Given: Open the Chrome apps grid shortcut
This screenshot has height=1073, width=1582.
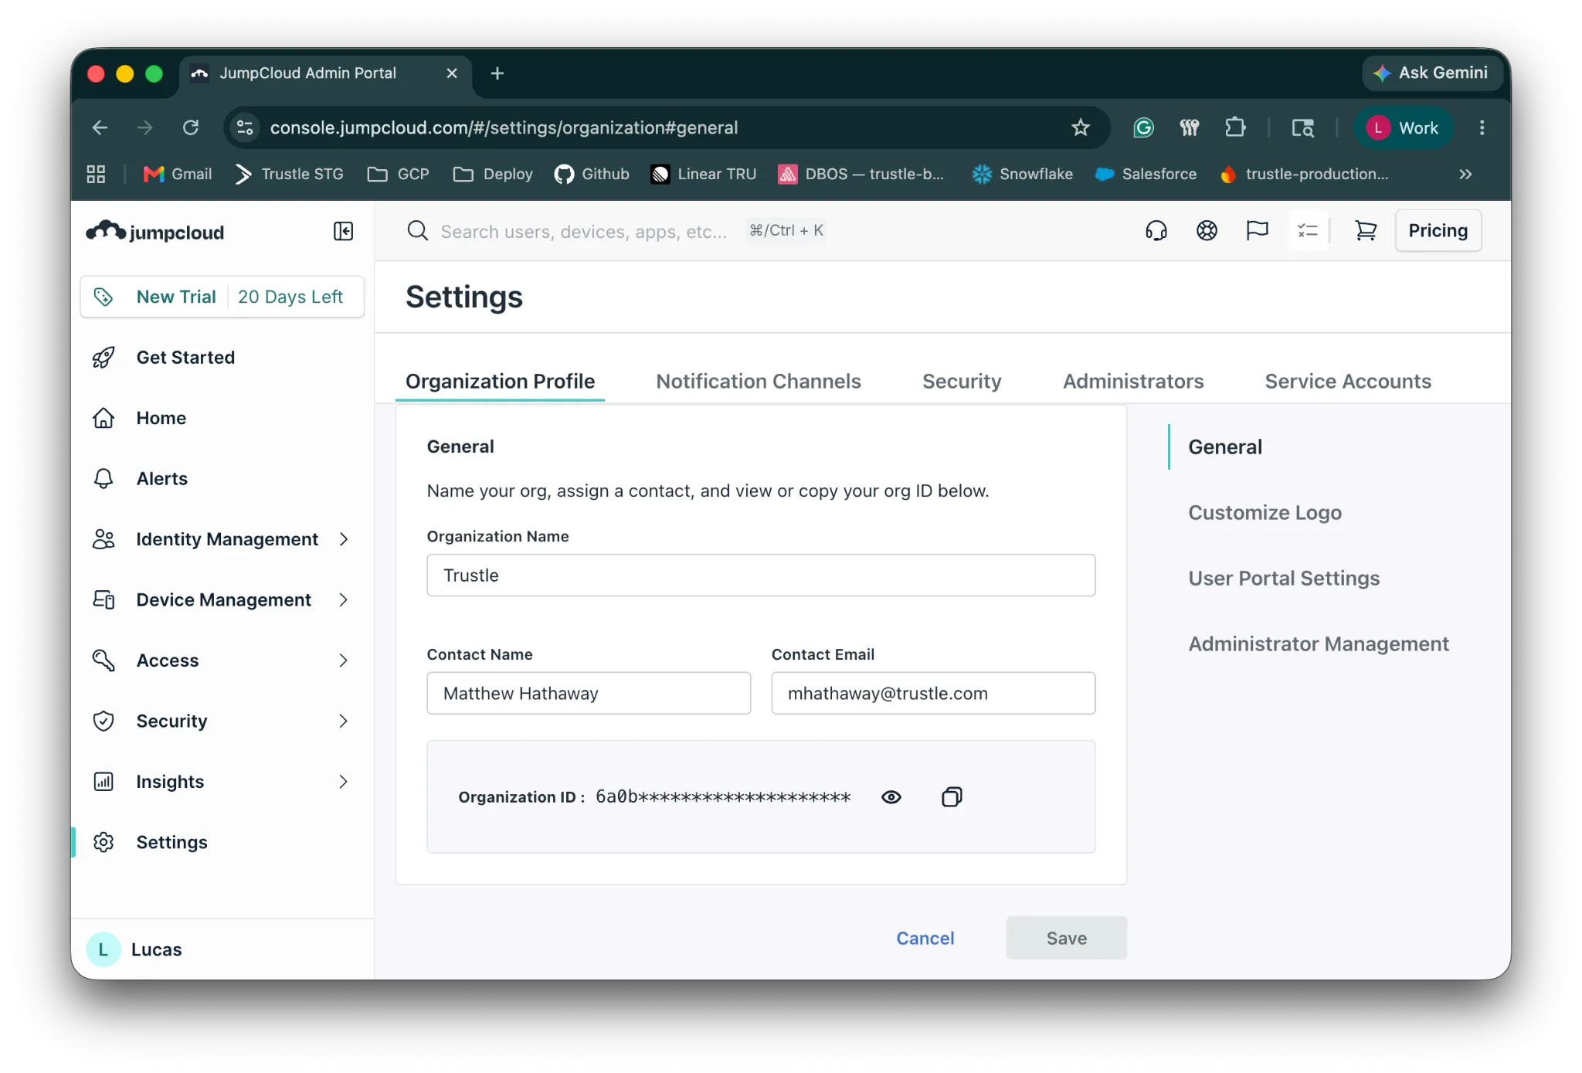Looking at the screenshot, I should pos(96,174).
